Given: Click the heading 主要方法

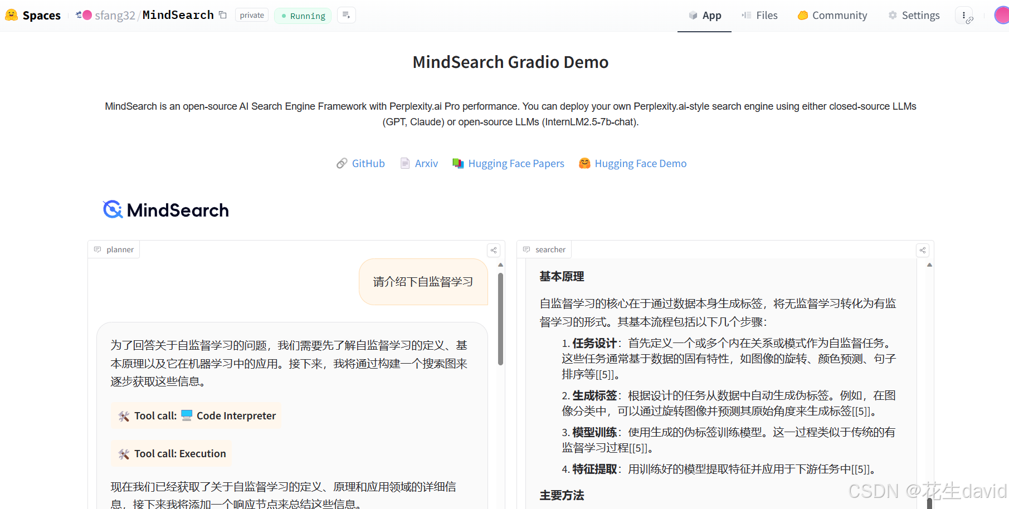Looking at the screenshot, I should click(562, 495).
